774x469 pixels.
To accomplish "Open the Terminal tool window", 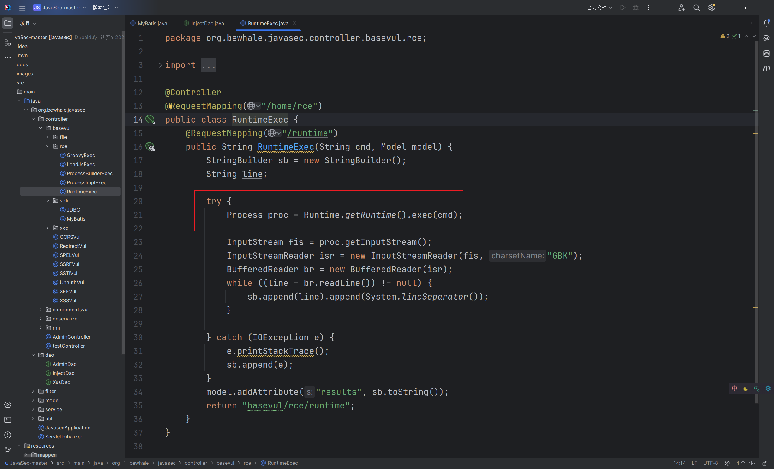I will [8, 420].
